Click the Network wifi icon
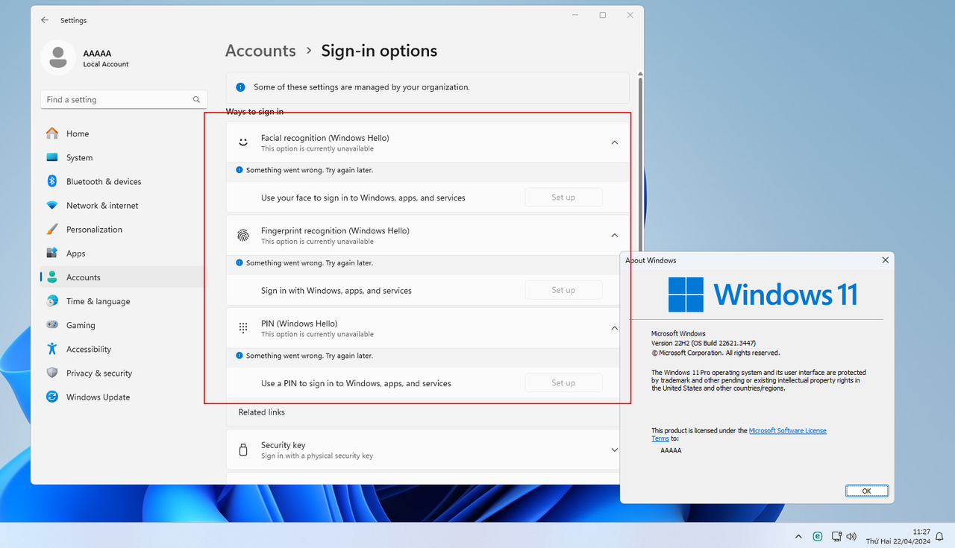The width and height of the screenshot is (955, 548). click(52, 205)
